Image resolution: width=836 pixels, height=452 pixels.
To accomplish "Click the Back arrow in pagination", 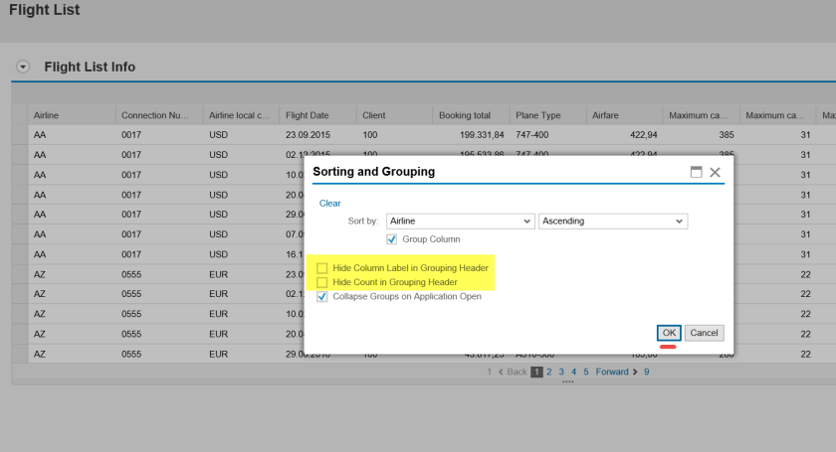I will coord(501,372).
